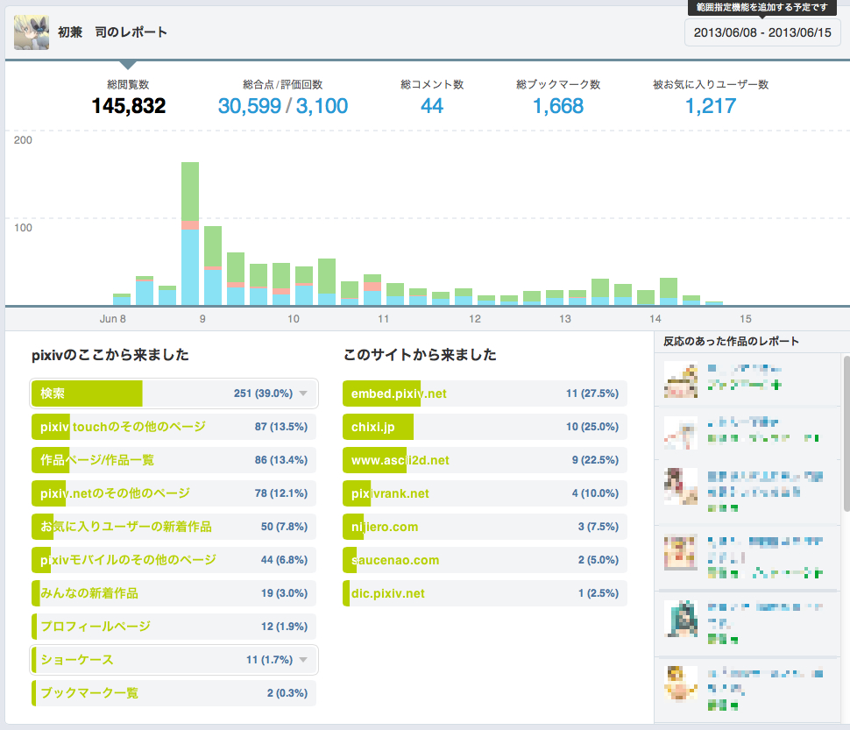Open the last artwork thumbnail in the report list

pyautogui.click(x=681, y=684)
